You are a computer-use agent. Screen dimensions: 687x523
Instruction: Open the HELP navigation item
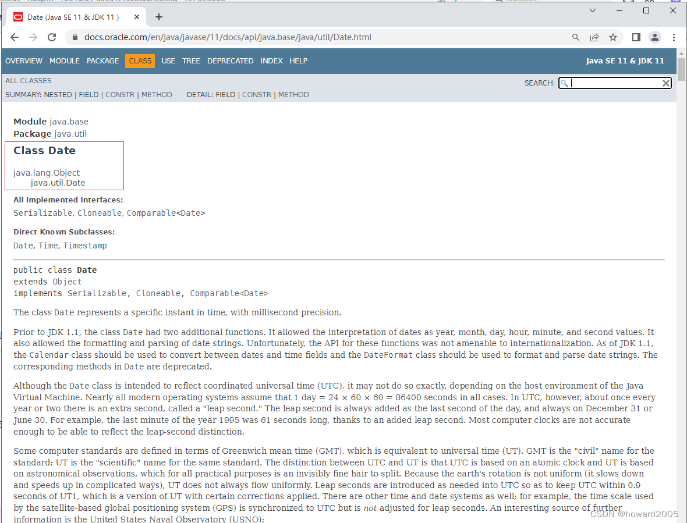pos(298,61)
